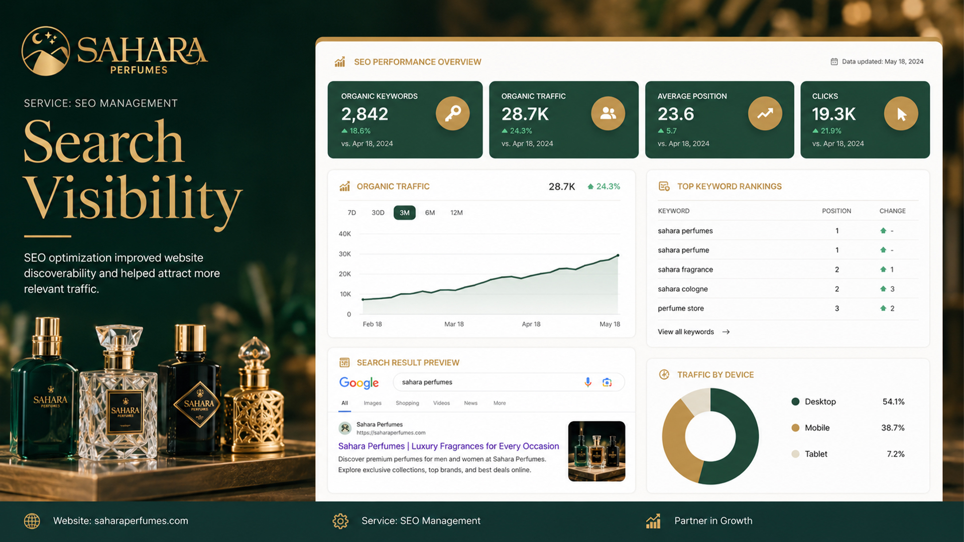
Task: Click the sahara fragrance keyword row
Action: pos(788,269)
